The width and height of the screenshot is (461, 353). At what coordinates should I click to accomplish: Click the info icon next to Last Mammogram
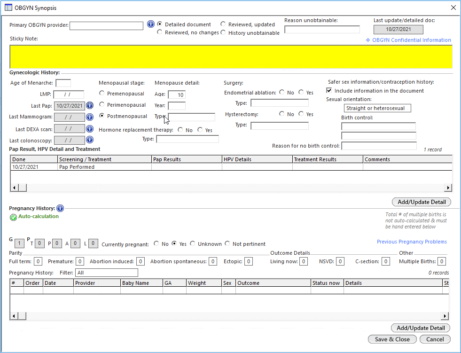(90, 117)
